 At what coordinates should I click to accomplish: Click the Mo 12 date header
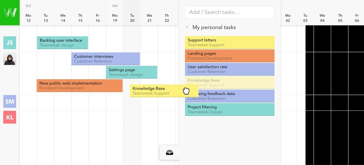click(x=28, y=18)
